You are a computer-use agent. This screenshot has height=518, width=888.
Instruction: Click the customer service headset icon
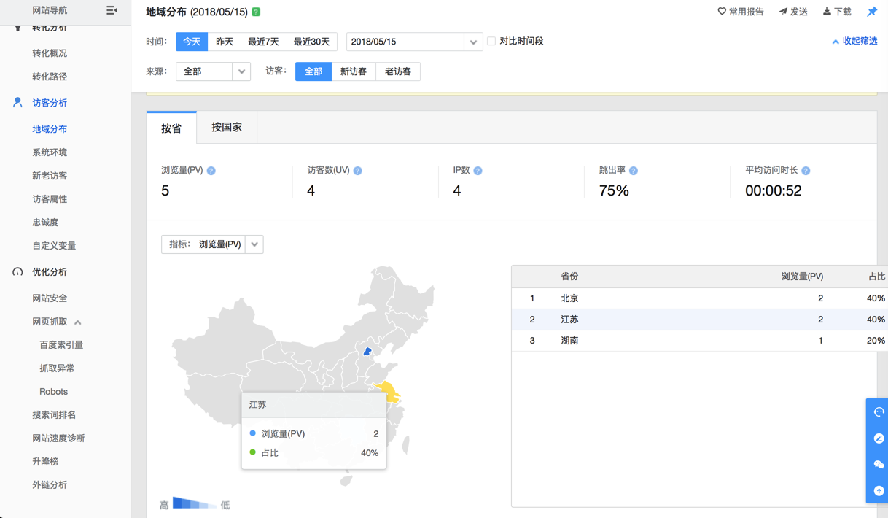(879, 412)
